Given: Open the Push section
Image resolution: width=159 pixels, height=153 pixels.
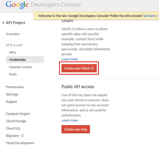Looking at the screenshot, I should click(13, 74).
